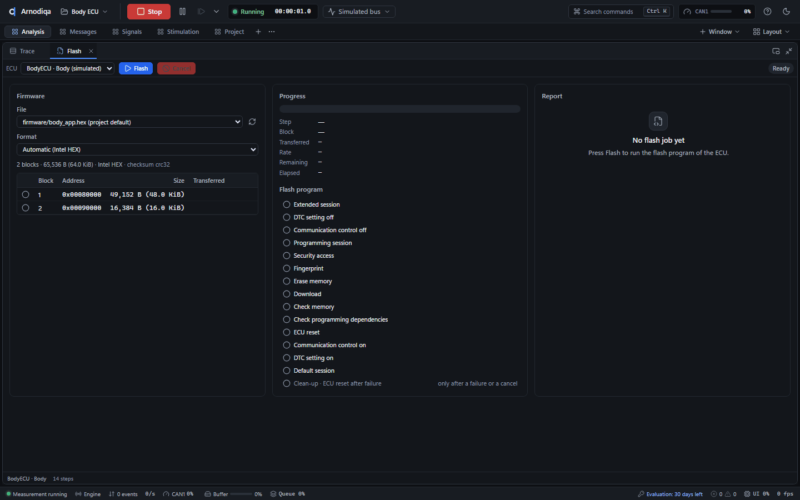Image resolution: width=800 pixels, height=500 pixels.
Task: Toggle the dark mode moon icon
Action: [x=786, y=12]
